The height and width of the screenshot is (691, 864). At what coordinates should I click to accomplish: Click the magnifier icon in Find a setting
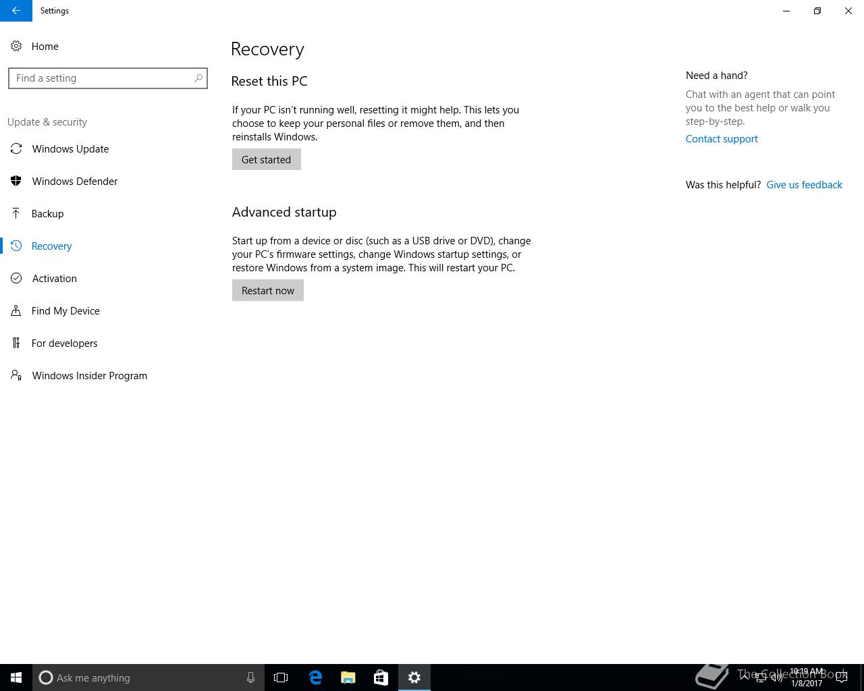198,78
